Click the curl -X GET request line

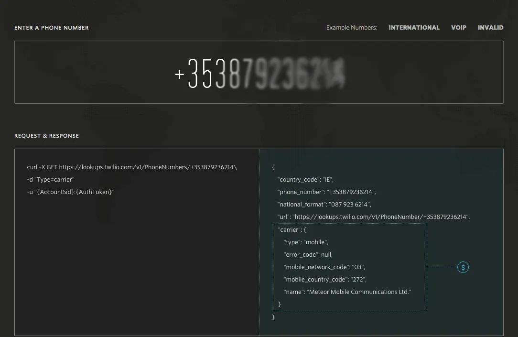point(132,167)
